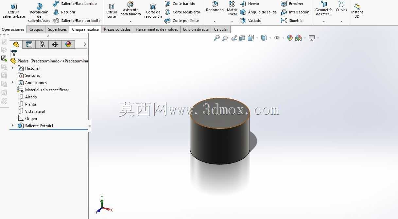
Task: Expand the Historial folder
Action: [13, 68]
